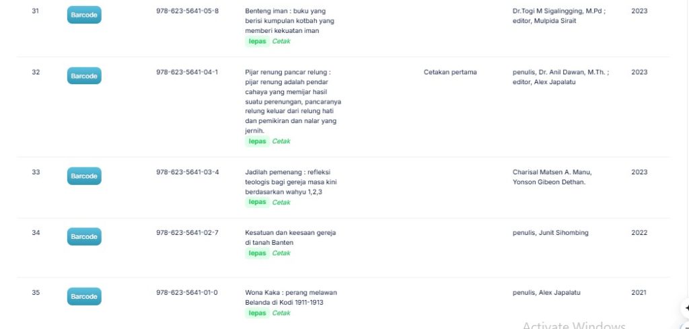Open the Barcode for ISBN 978-623-5641-04-1

pos(84,76)
